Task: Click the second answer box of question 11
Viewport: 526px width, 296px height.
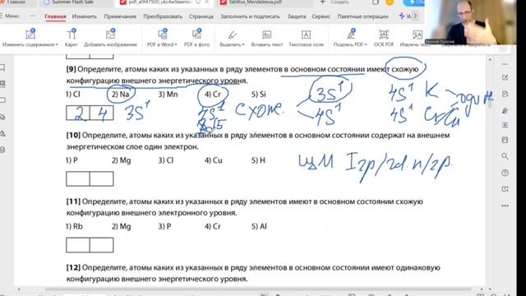Action: [102, 245]
